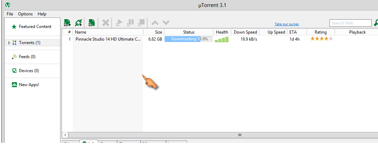
Task: Click the green Health bars indicator
Action: (222, 40)
